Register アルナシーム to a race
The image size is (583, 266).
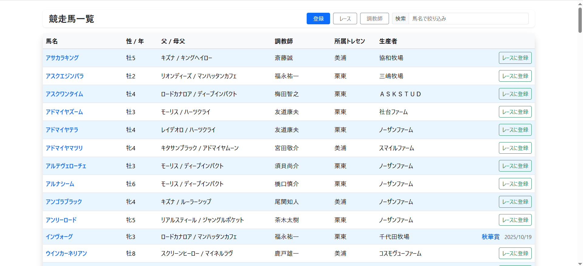click(515, 184)
